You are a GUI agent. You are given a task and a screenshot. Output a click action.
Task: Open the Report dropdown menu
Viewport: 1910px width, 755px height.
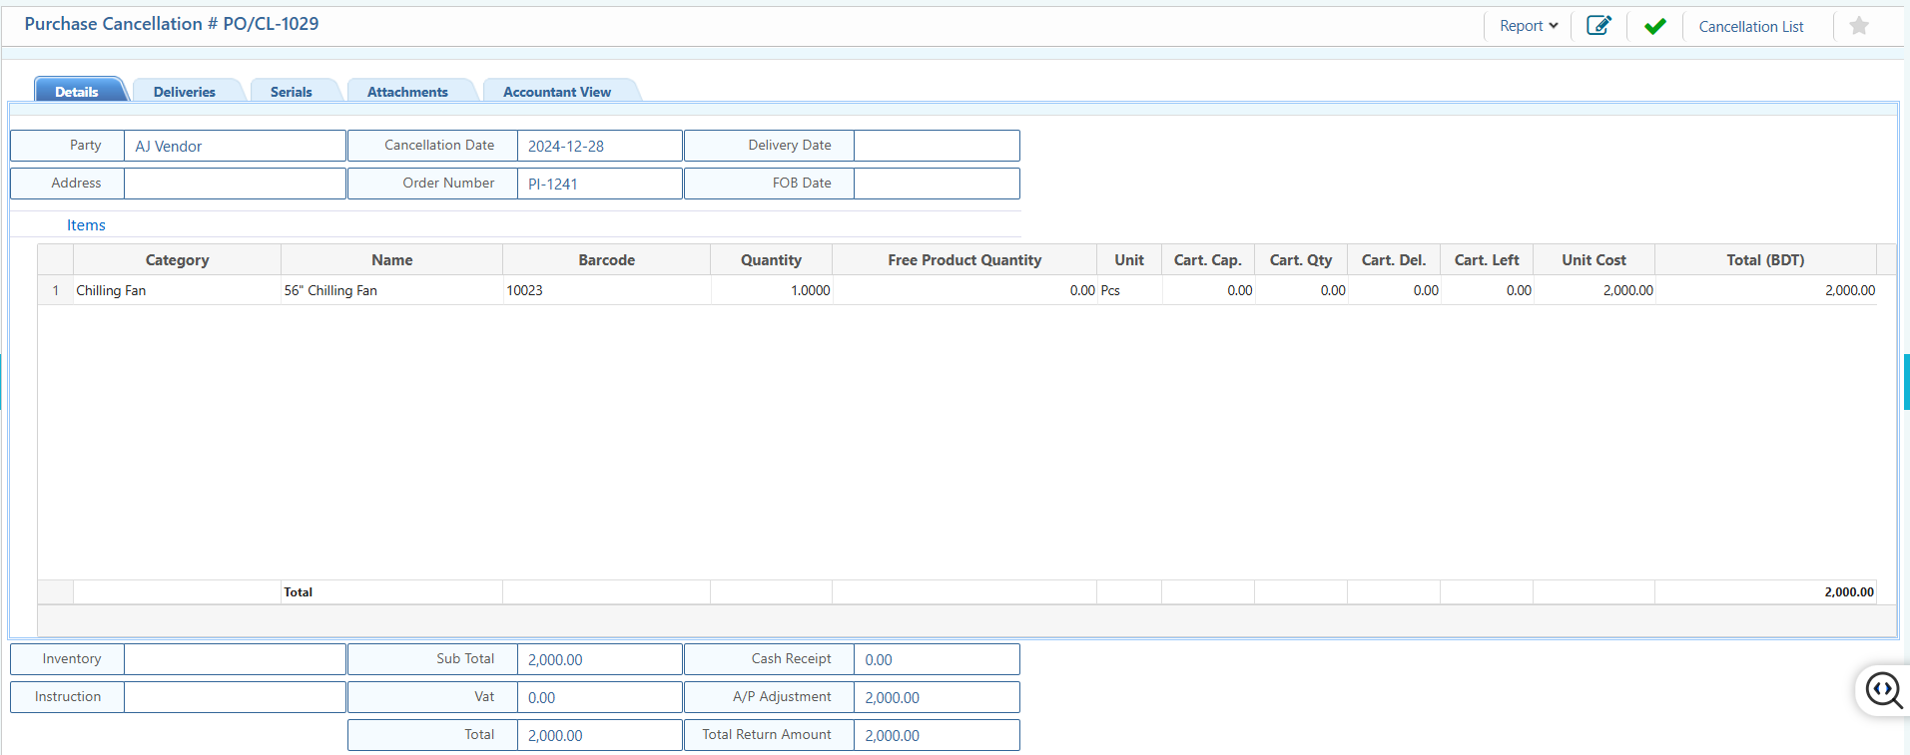1529,26
